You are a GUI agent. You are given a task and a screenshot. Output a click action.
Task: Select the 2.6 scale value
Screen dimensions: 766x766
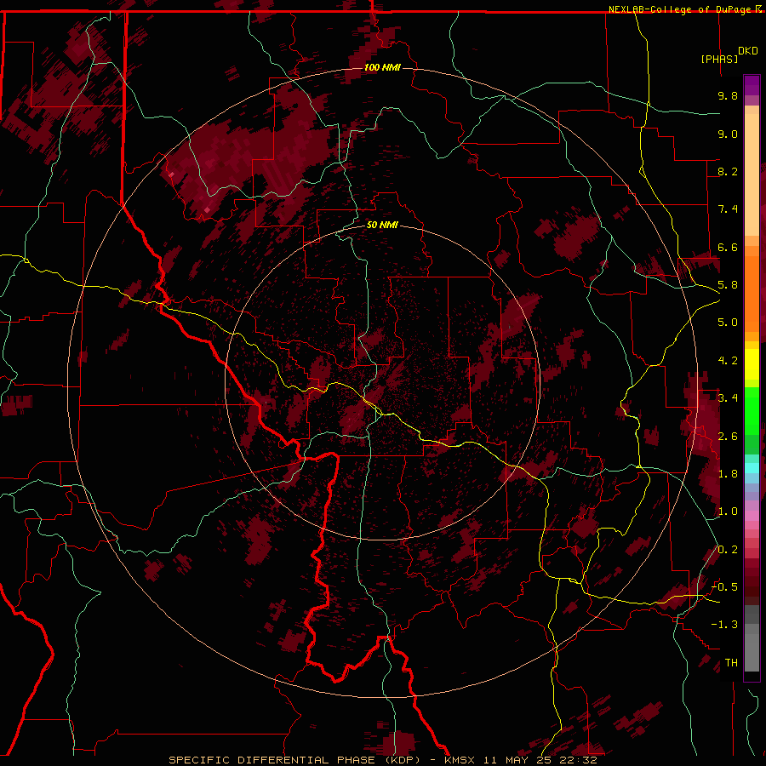click(x=728, y=437)
